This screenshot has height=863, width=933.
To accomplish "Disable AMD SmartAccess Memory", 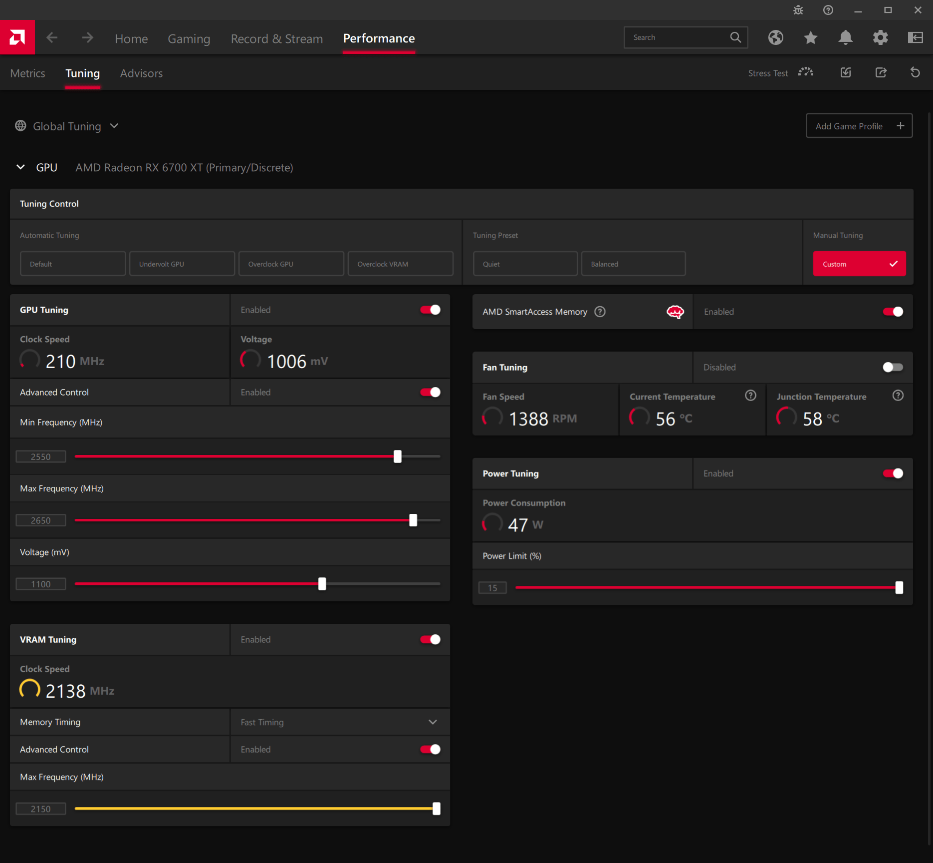I will 893,311.
